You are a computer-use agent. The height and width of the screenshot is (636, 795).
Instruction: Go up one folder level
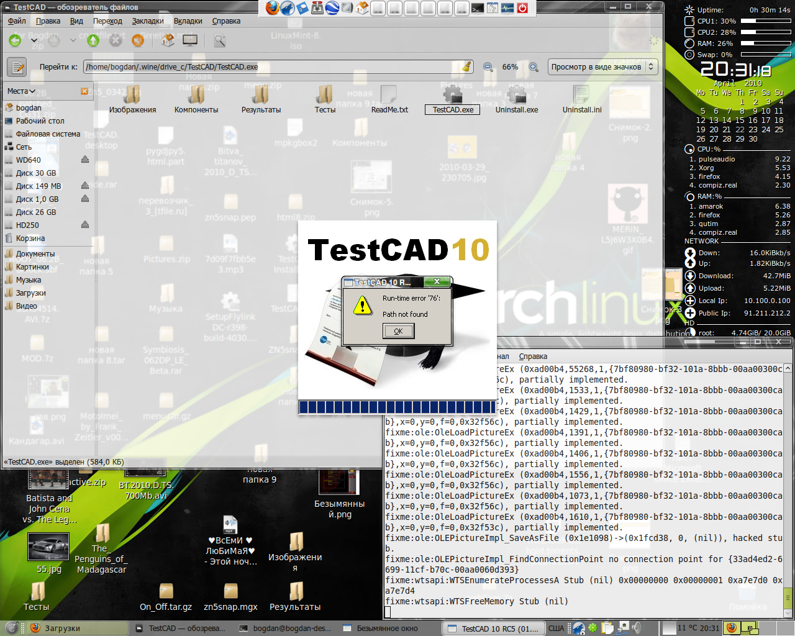pyautogui.click(x=93, y=40)
